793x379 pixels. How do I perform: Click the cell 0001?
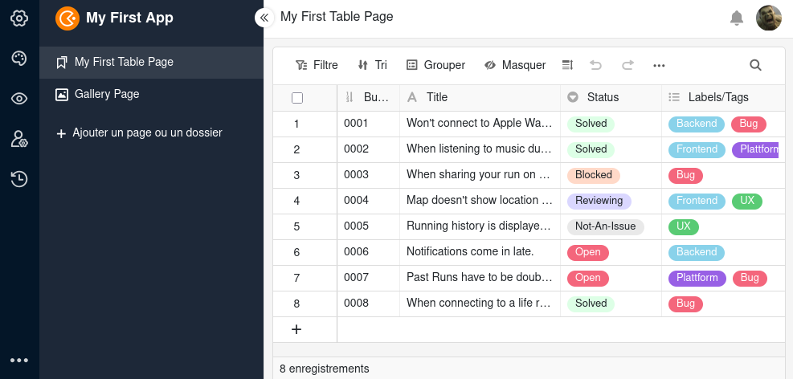368,124
